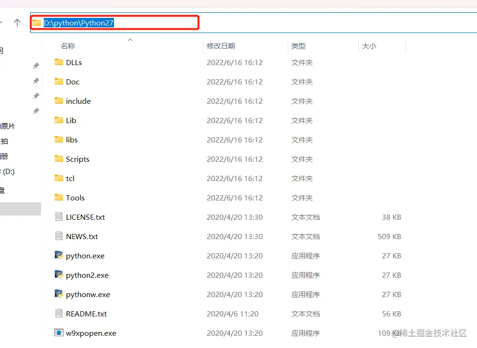The width and height of the screenshot is (477, 348).
Task: Click the tcl folder name
Action: pos(70,179)
